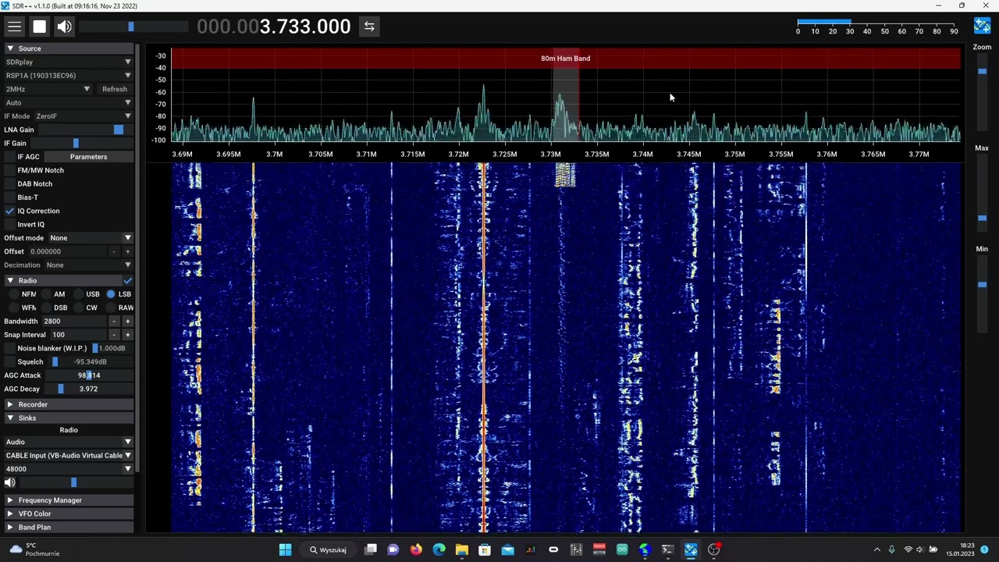Open SDRplay source dropdown
Image resolution: width=999 pixels, height=562 pixels.
coord(69,62)
